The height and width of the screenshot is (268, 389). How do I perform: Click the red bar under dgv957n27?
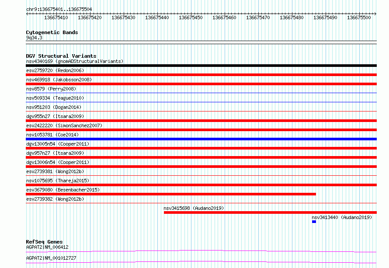click(x=201, y=157)
